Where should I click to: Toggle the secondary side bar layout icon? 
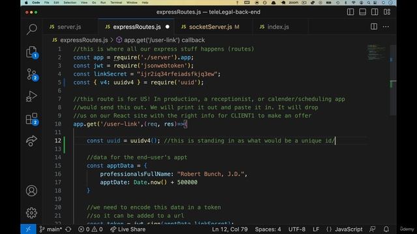375,12
